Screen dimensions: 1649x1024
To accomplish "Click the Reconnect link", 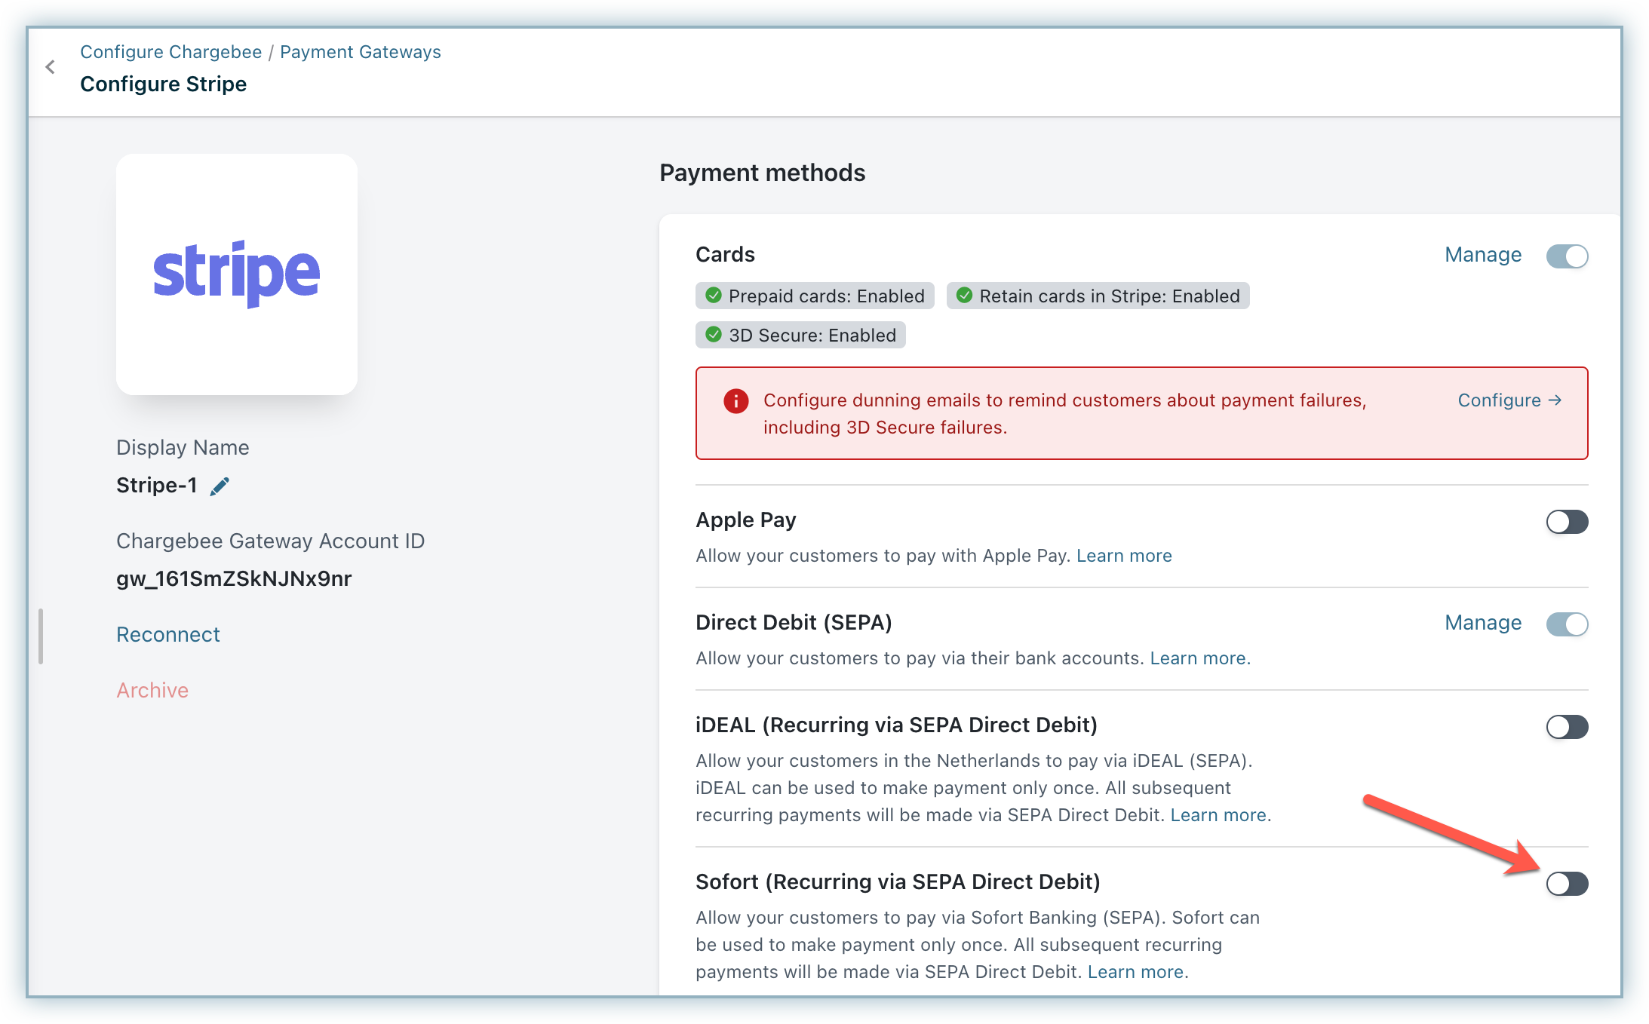I will point(167,635).
